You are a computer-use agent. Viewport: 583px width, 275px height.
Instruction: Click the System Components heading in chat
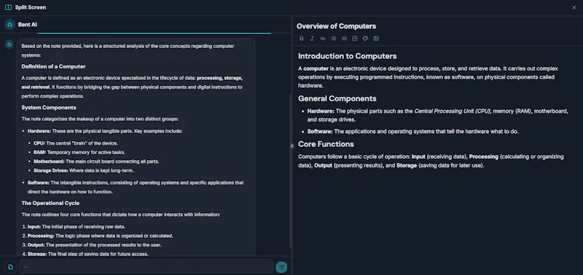point(49,108)
